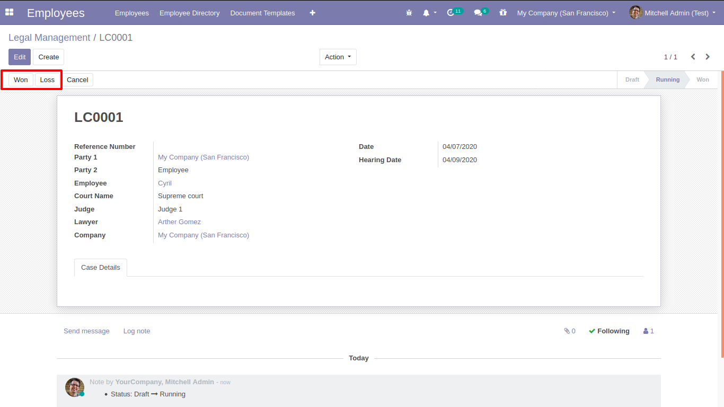The height and width of the screenshot is (407, 724).
Task: Open activities clock icon with badge 11
Action: pyautogui.click(x=452, y=13)
